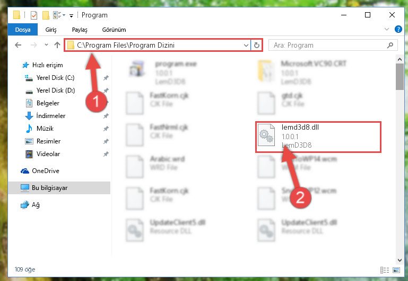Unpin Yerel Disk (C:) from quick access
This screenshot has width=408, height=281.
[x=106, y=78]
